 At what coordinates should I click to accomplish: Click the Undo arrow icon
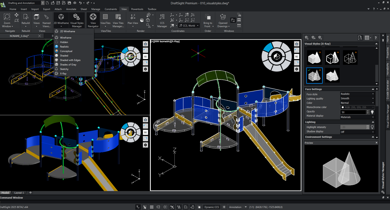click(x=80, y=3)
